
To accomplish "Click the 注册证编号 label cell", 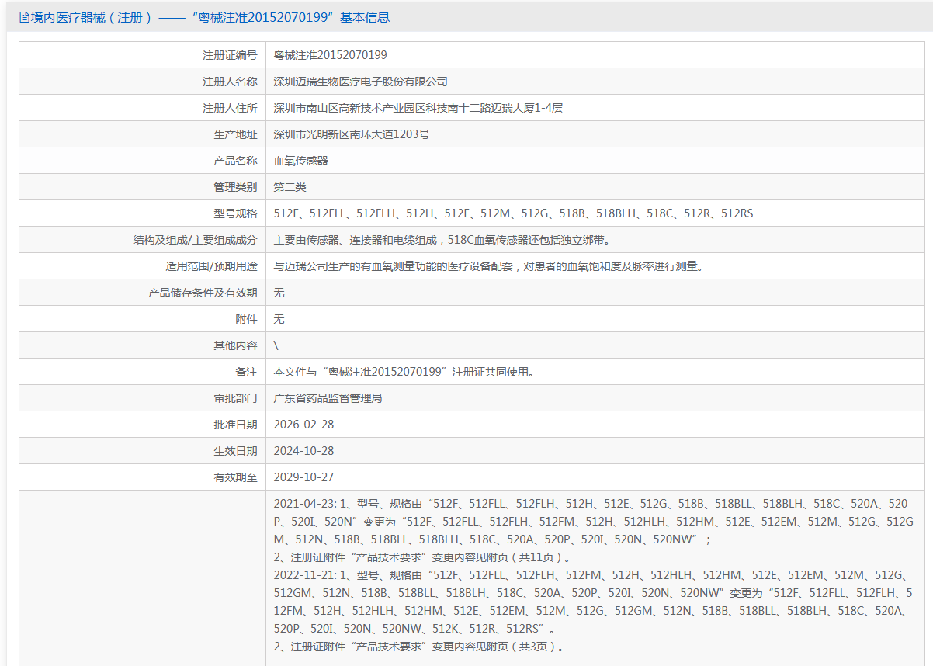I will 143,55.
